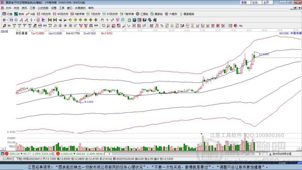Click the 主页 homepage button
This screenshot has height=170, width=302.
(267, 2)
